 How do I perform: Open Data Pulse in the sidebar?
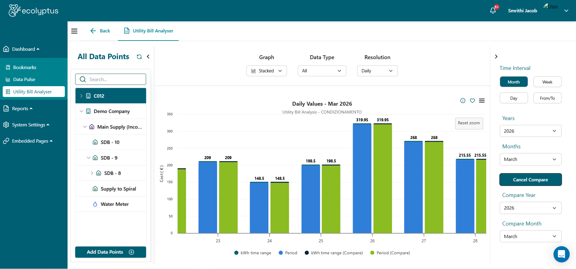pos(24,80)
